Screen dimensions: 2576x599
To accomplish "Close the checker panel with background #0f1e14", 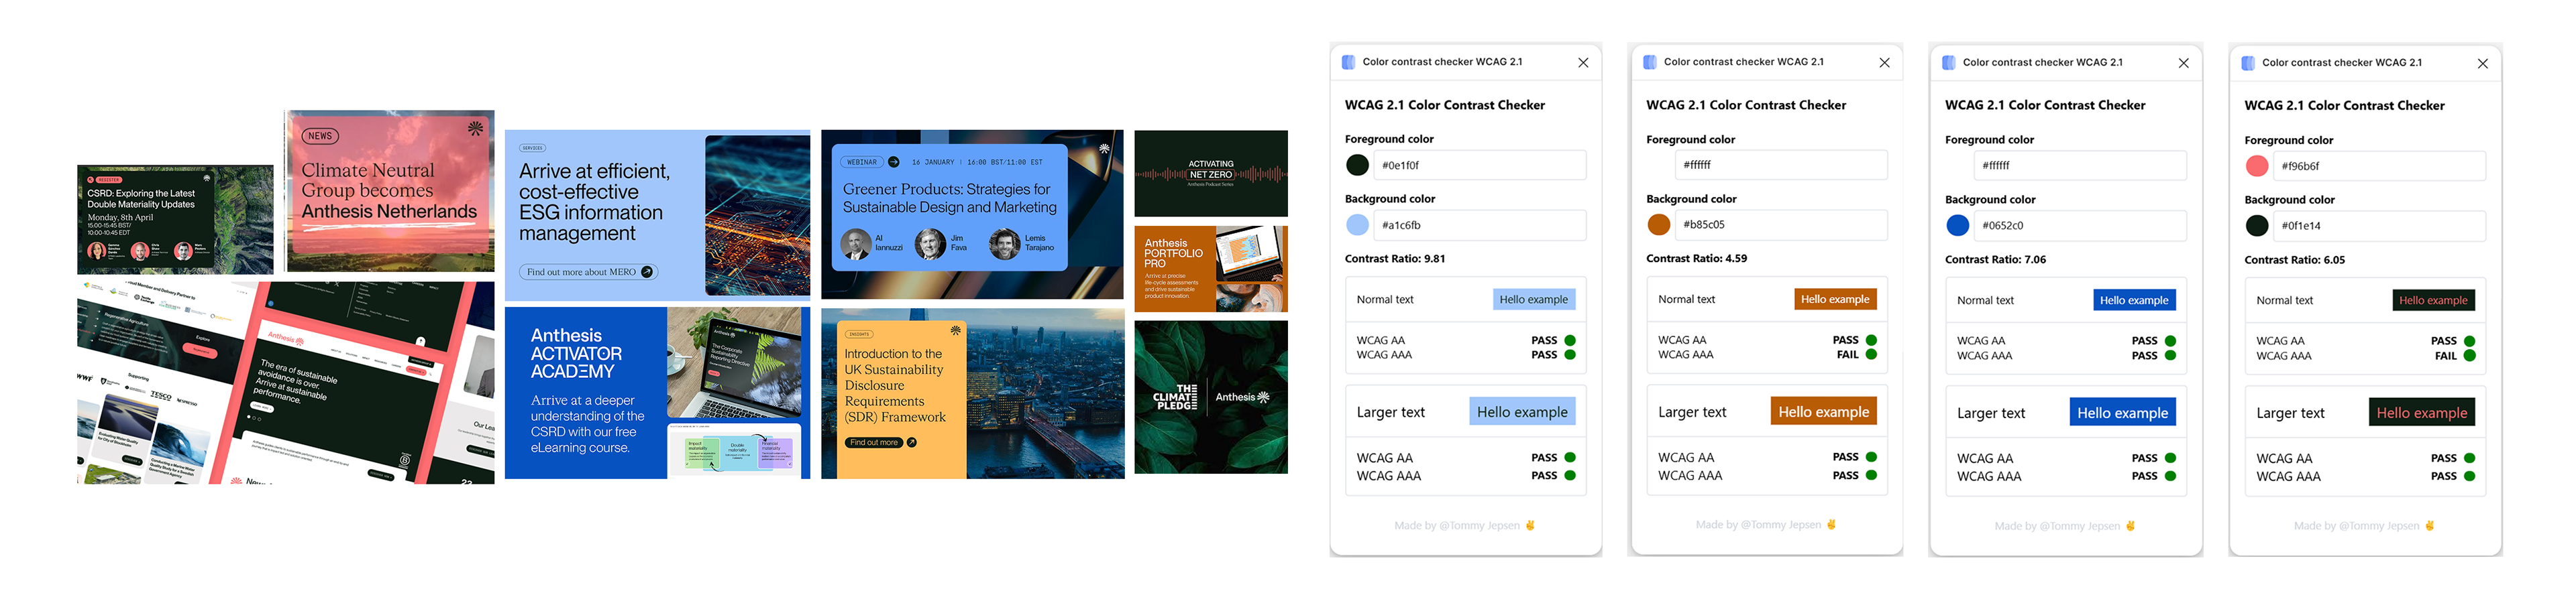I will coord(2482,64).
